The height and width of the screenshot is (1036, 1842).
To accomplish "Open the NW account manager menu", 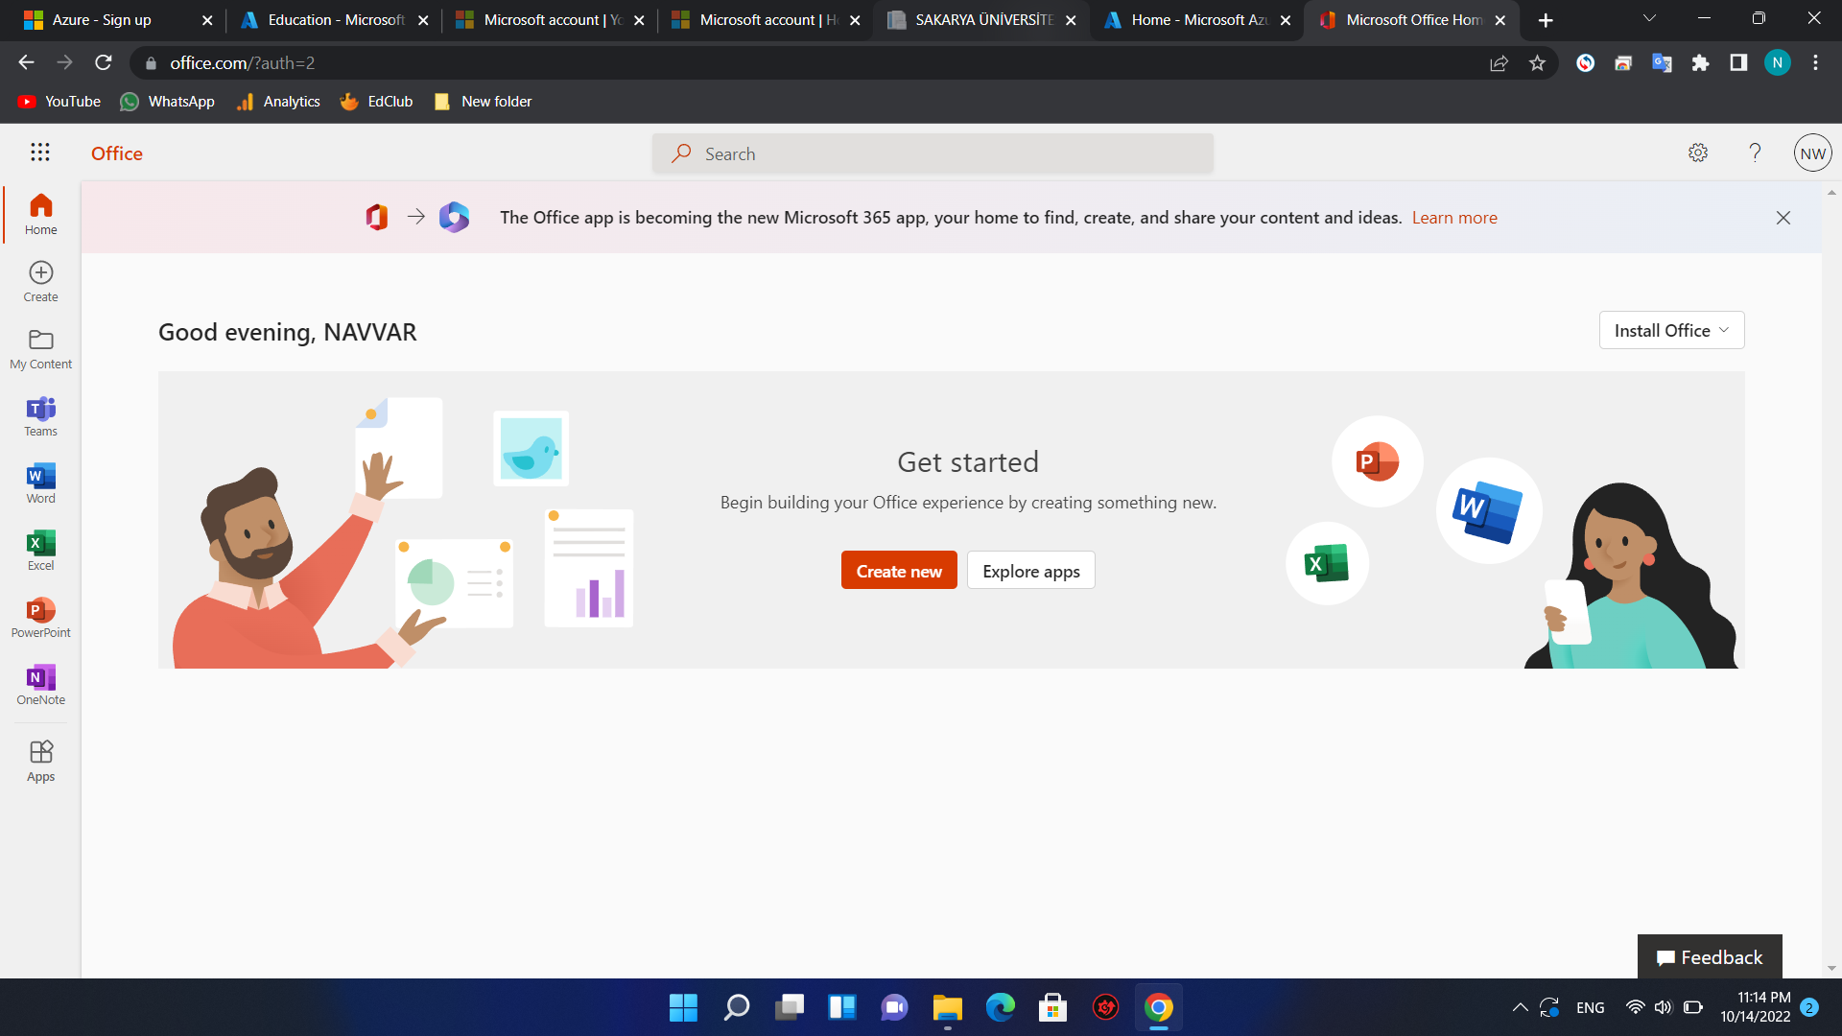I will tap(1812, 153).
